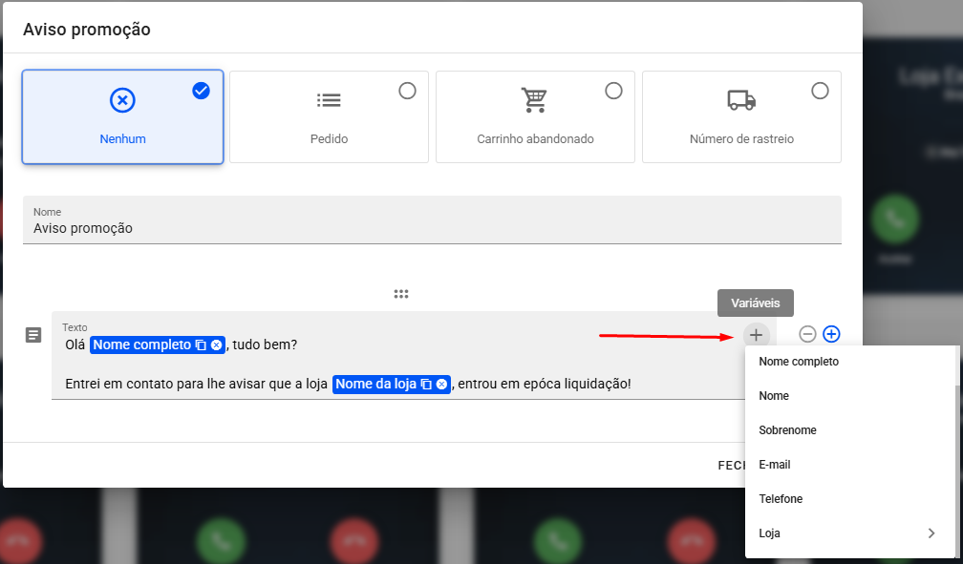The width and height of the screenshot is (963, 564).
Task: Add new block with blue plus icon
Action: pos(831,334)
